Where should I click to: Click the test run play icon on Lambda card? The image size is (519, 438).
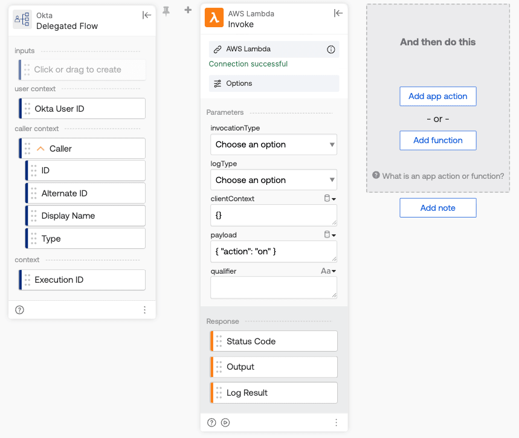click(x=225, y=422)
